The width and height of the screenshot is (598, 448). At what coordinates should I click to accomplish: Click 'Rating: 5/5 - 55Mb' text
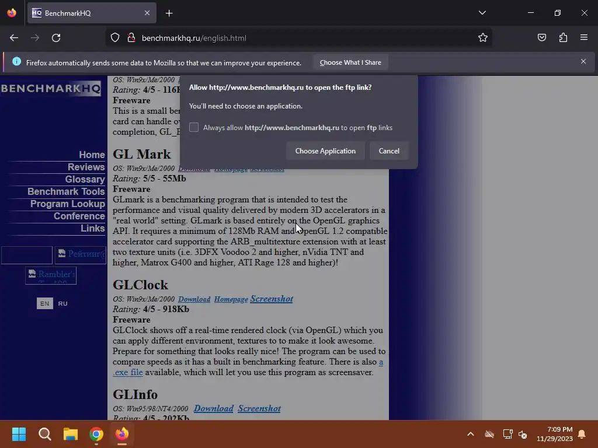149,178
